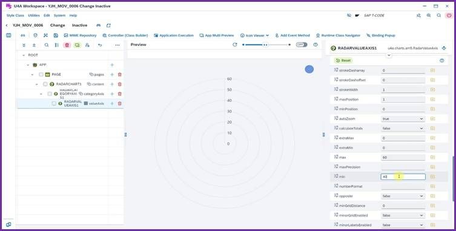Add child to valueAxis row with plus icon

[112, 104]
